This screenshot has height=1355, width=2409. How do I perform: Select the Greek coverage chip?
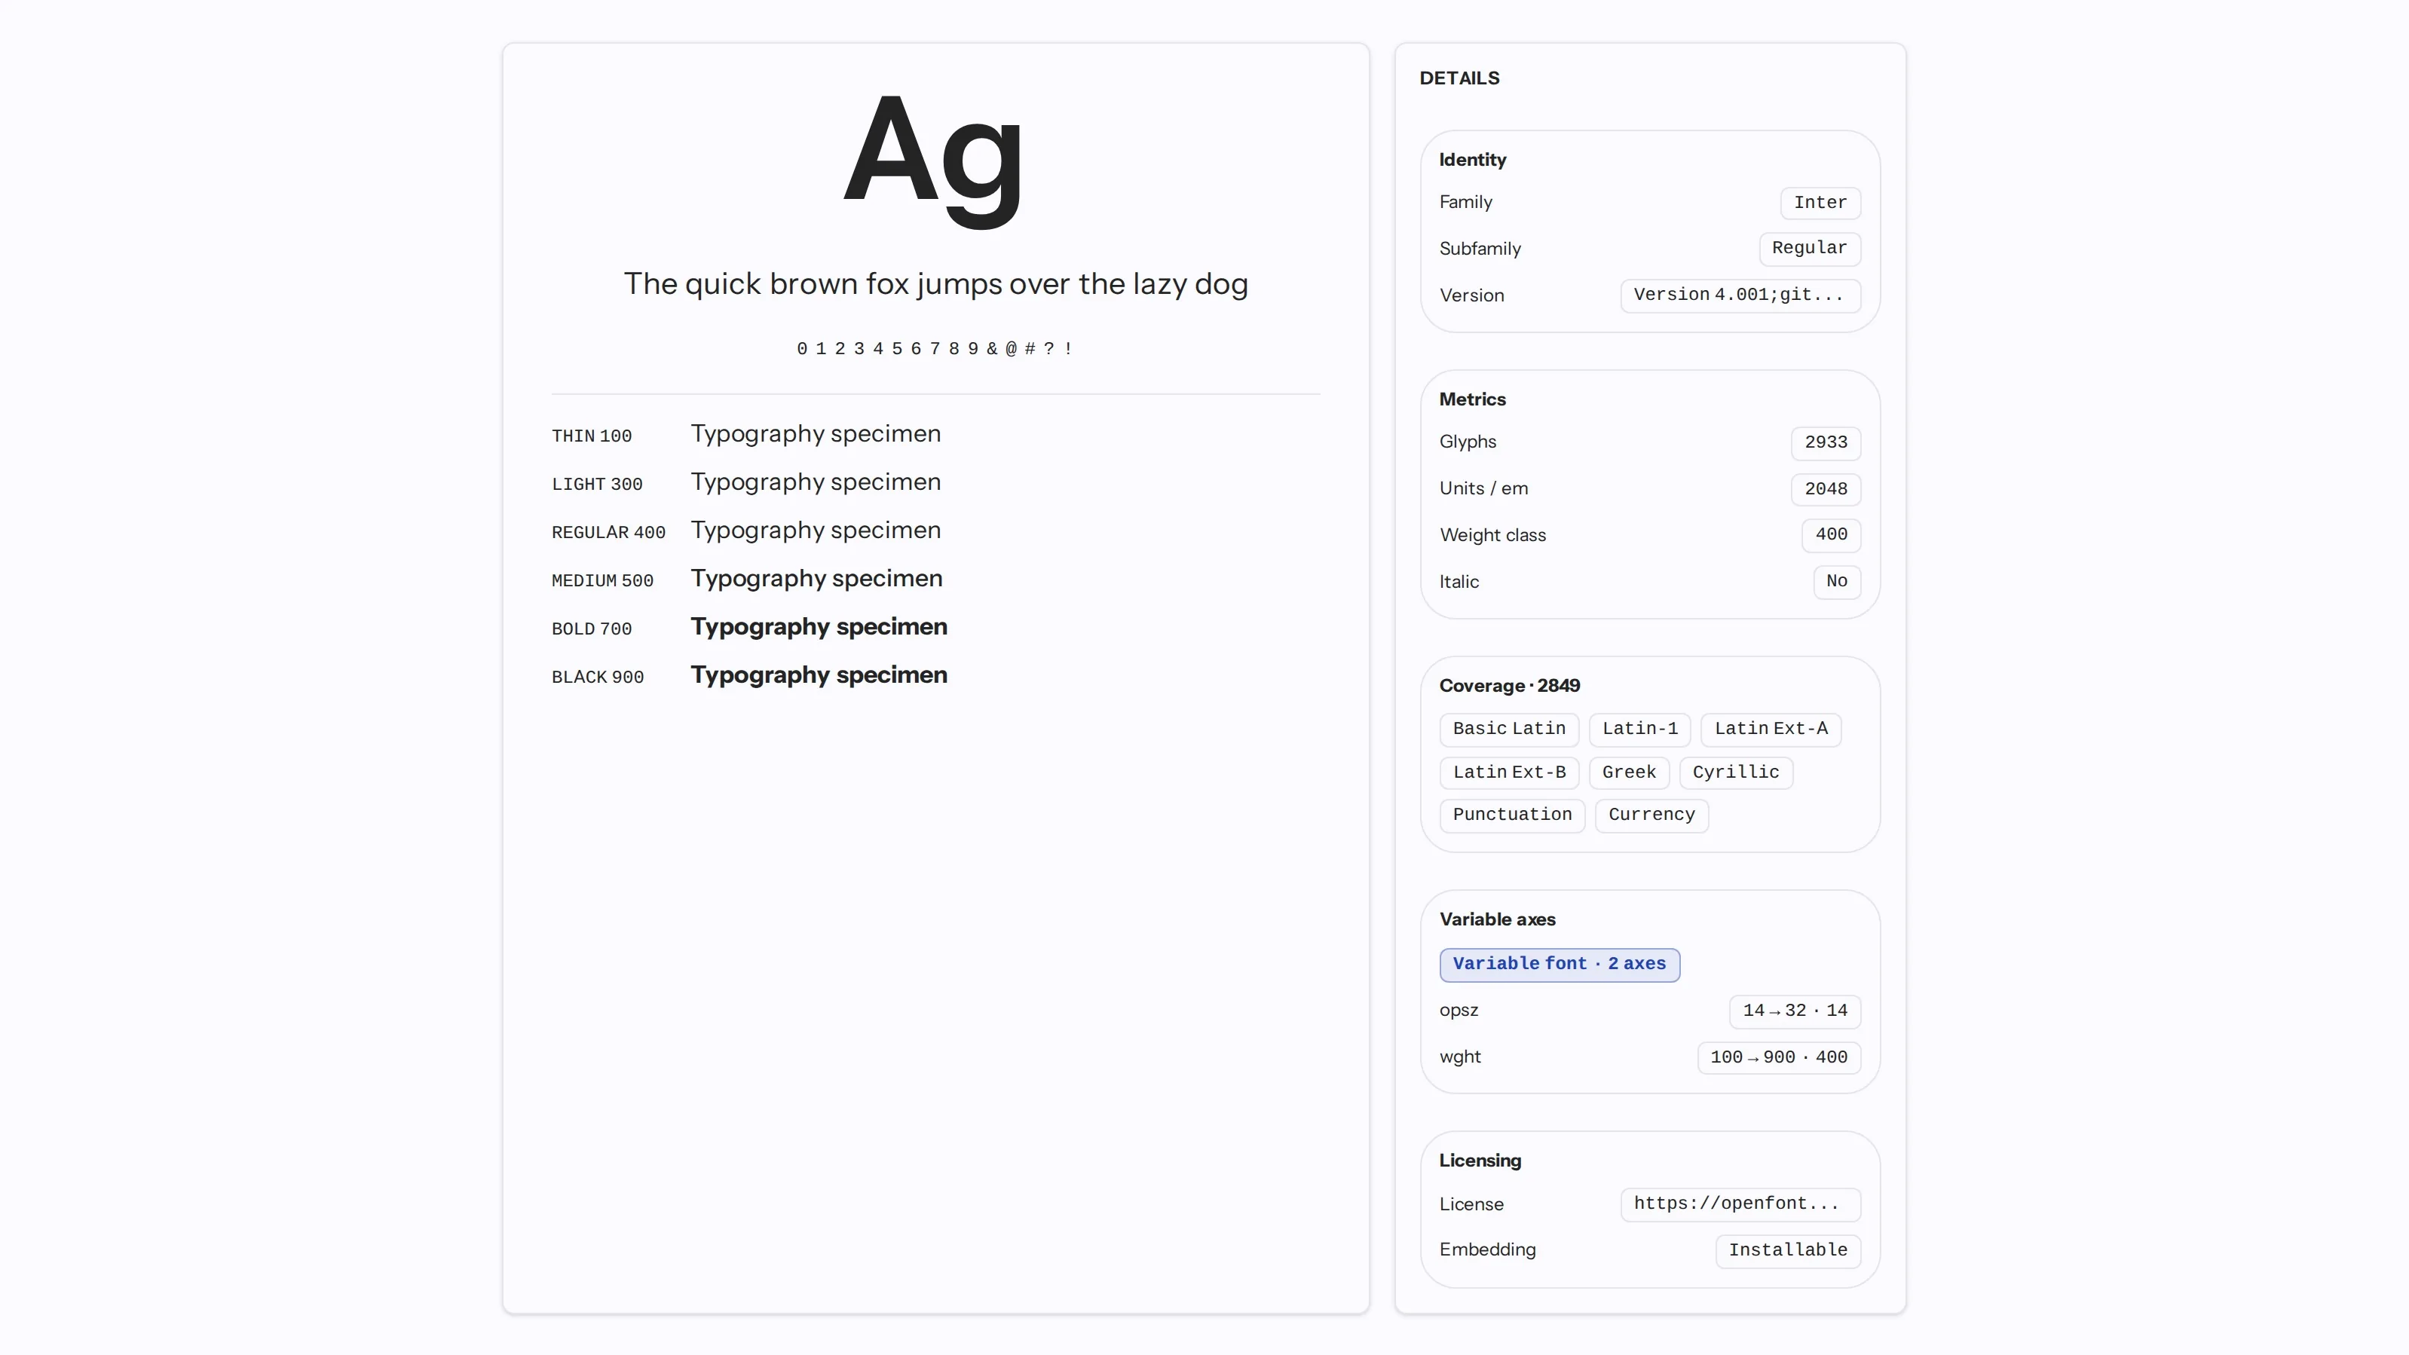tap(1628, 772)
